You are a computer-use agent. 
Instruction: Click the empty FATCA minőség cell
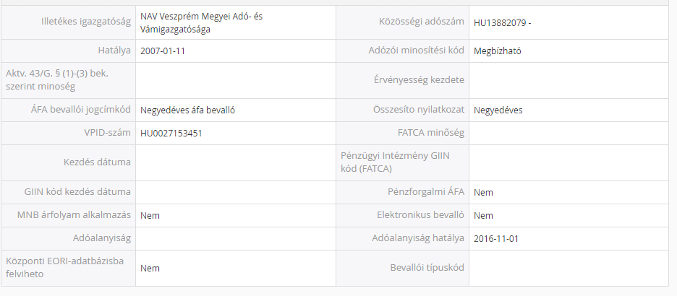pyautogui.click(x=569, y=133)
